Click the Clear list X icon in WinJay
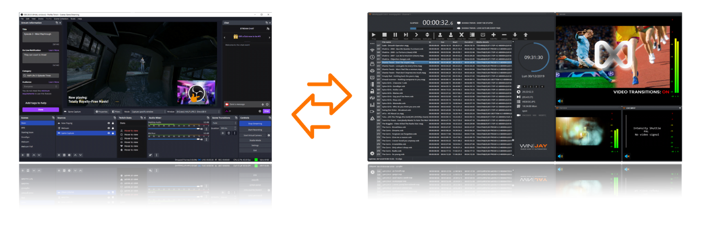702x238 pixels. click(x=461, y=35)
